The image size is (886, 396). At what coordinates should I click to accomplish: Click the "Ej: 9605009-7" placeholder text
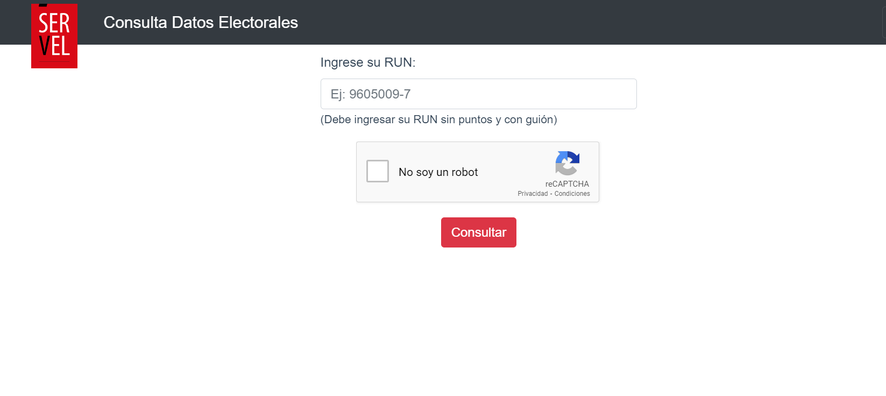(370, 94)
